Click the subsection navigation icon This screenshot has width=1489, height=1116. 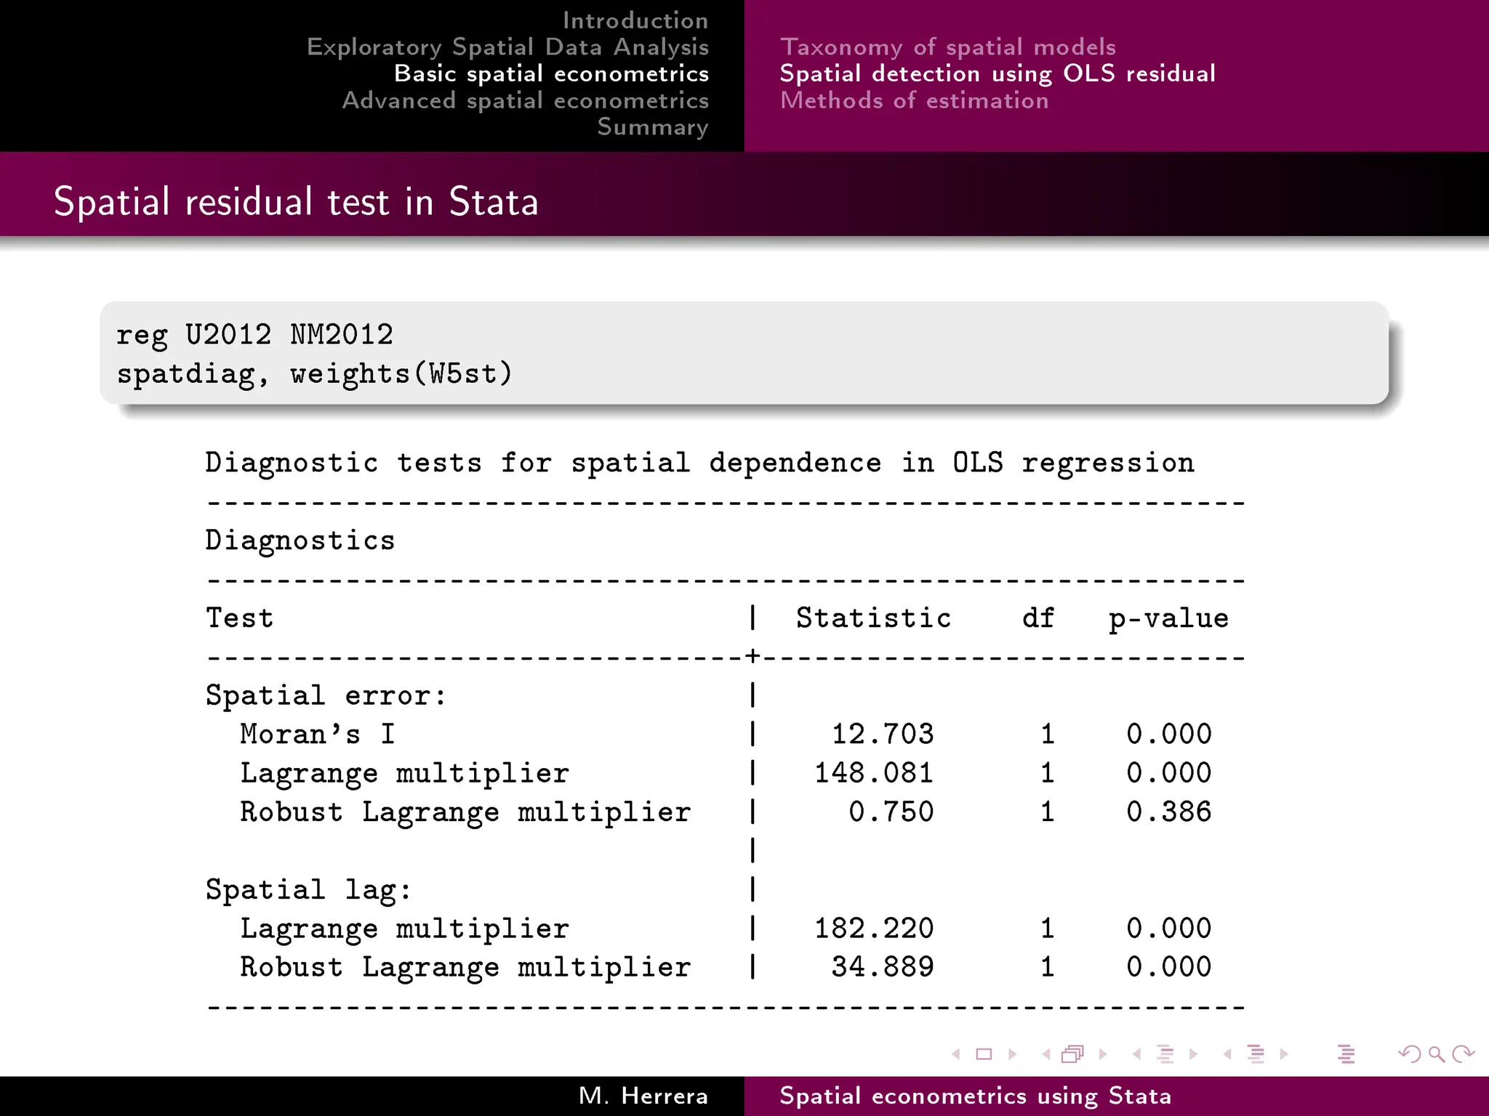(1165, 1054)
